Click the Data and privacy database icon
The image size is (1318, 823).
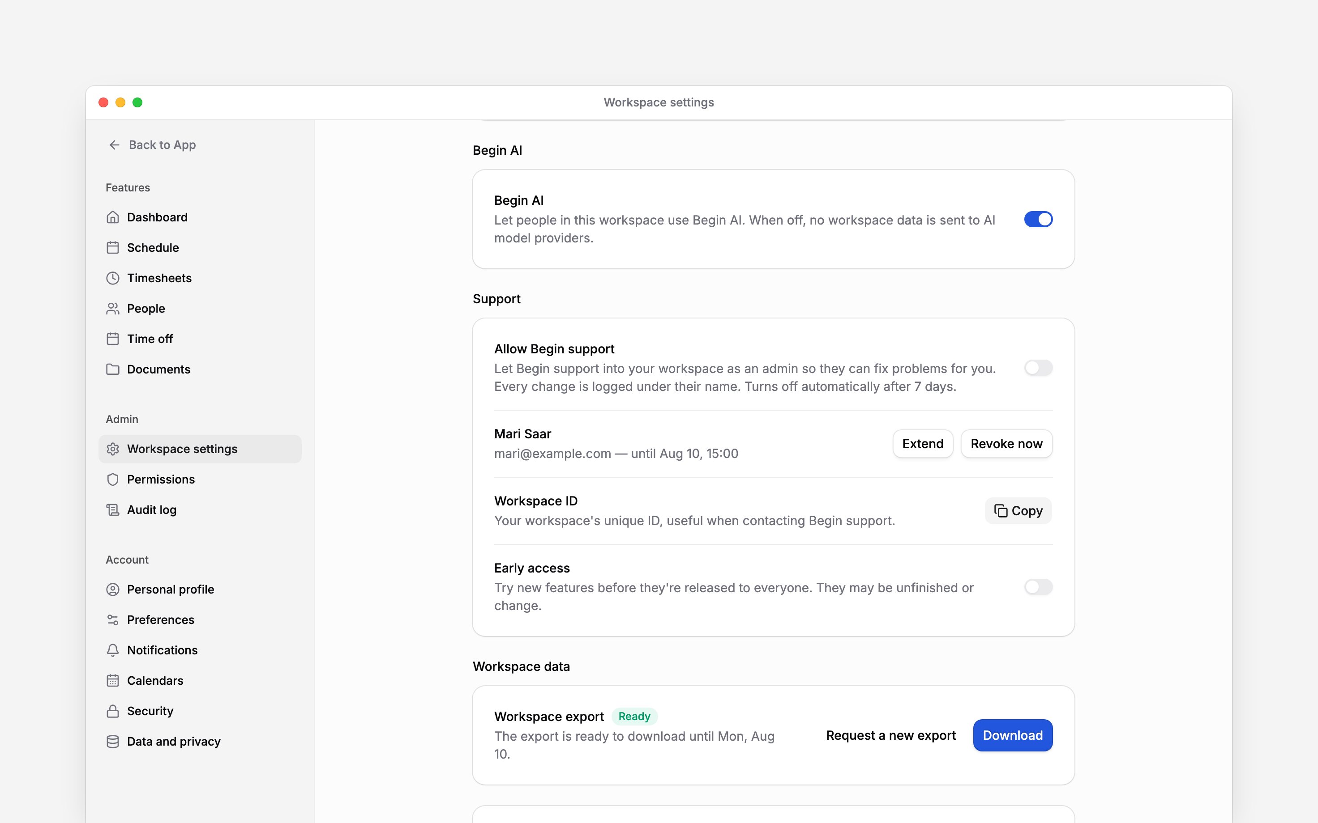tap(113, 742)
